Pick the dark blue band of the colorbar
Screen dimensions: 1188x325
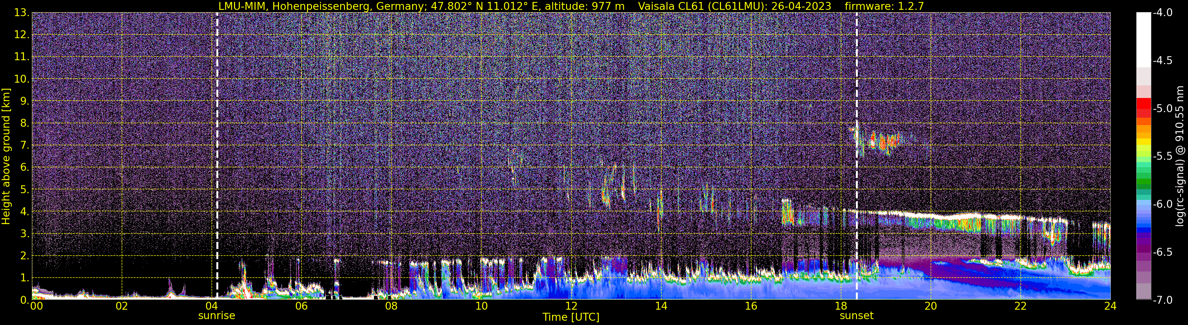point(1143,230)
